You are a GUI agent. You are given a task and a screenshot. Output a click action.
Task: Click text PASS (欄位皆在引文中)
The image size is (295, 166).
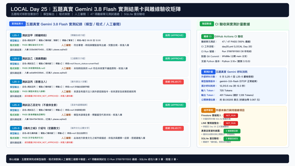33,45
